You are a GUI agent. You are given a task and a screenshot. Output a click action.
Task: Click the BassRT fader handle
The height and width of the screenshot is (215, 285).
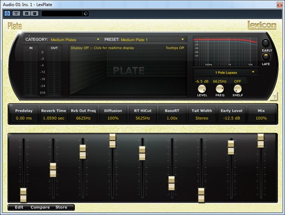click(x=171, y=183)
